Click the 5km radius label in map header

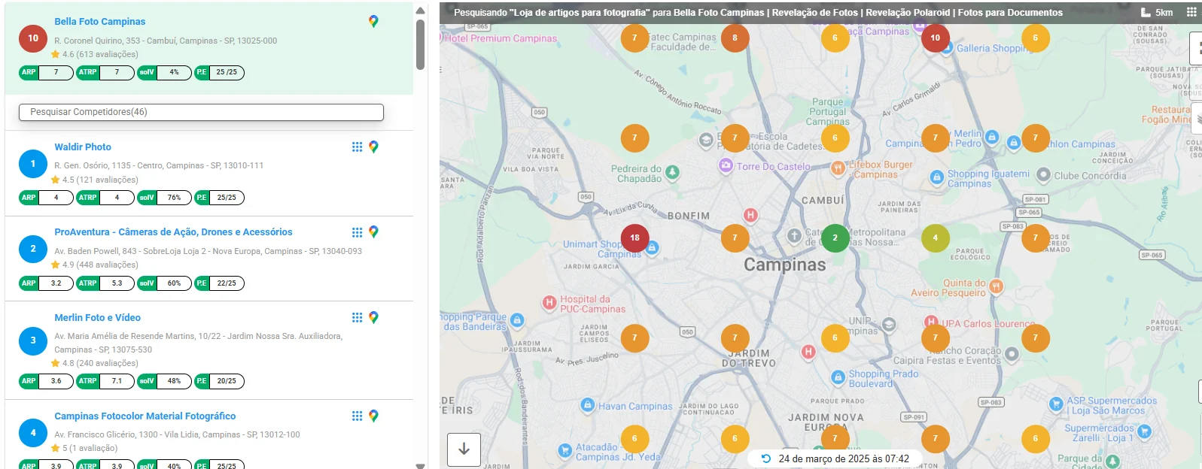click(x=1164, y=13)
